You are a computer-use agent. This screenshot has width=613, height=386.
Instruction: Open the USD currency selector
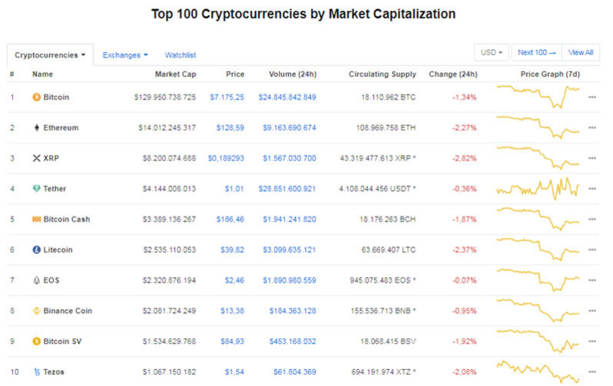(492, 53)
